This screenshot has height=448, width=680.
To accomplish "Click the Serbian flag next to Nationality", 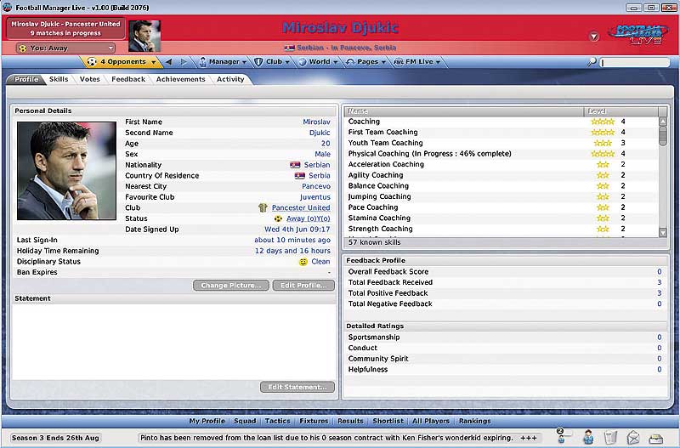I will (295, 165).
